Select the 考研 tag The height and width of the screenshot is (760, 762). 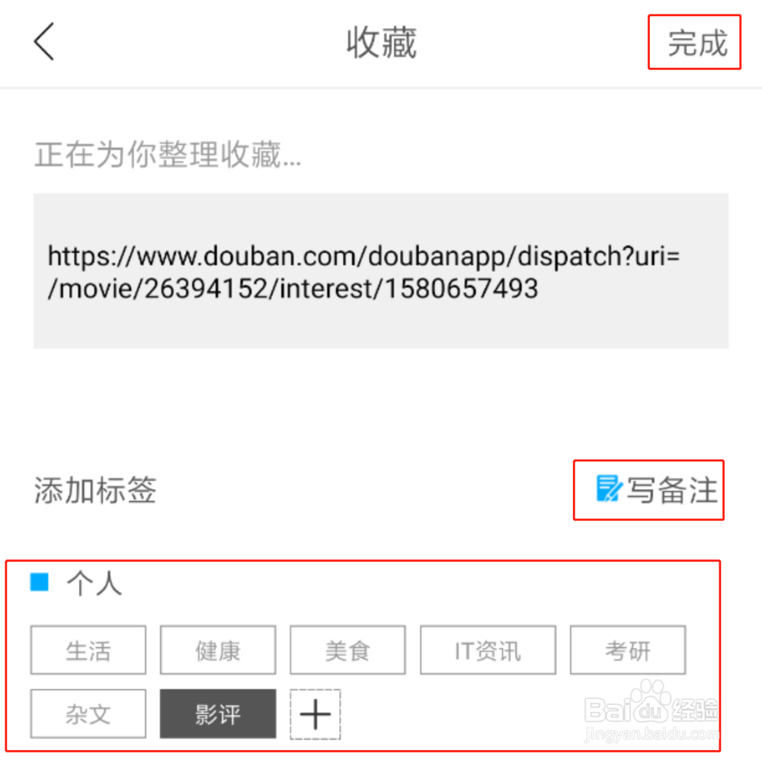[x=628, y=650]
